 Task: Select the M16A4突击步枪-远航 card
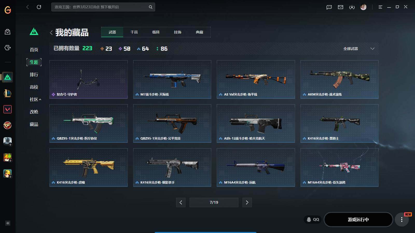(x=256, y=168)
